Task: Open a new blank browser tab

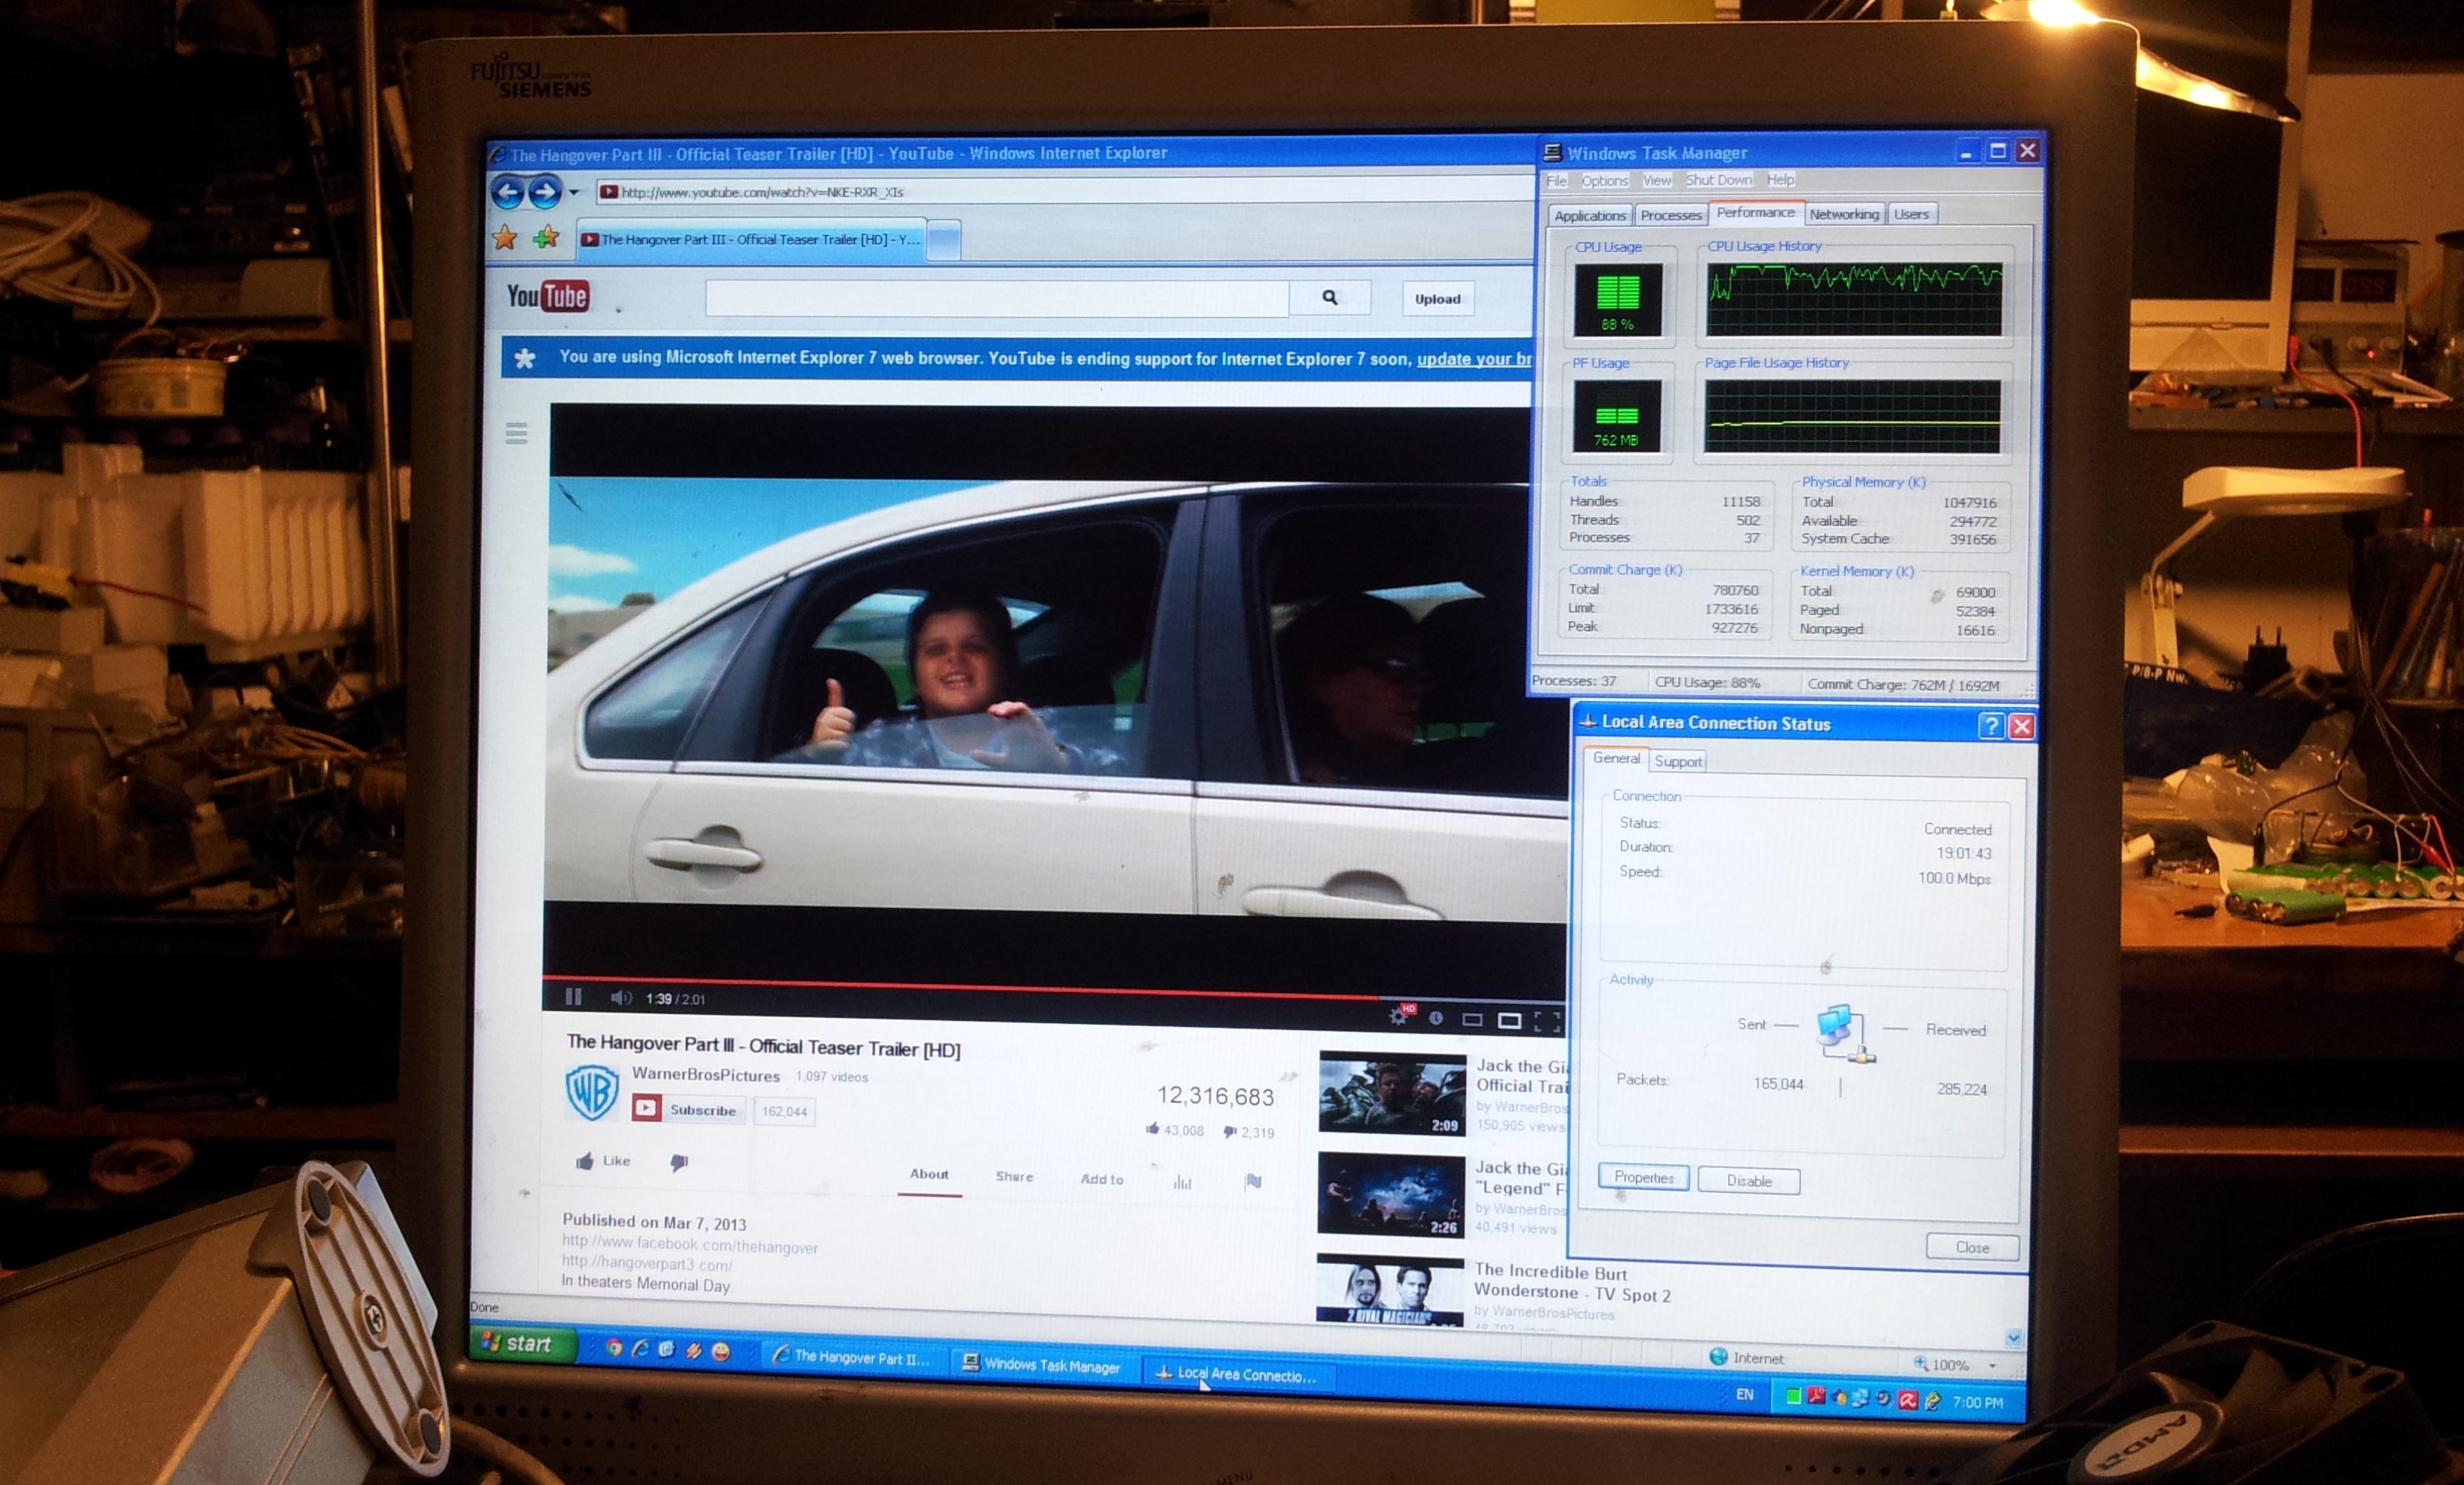Action: 944,240
